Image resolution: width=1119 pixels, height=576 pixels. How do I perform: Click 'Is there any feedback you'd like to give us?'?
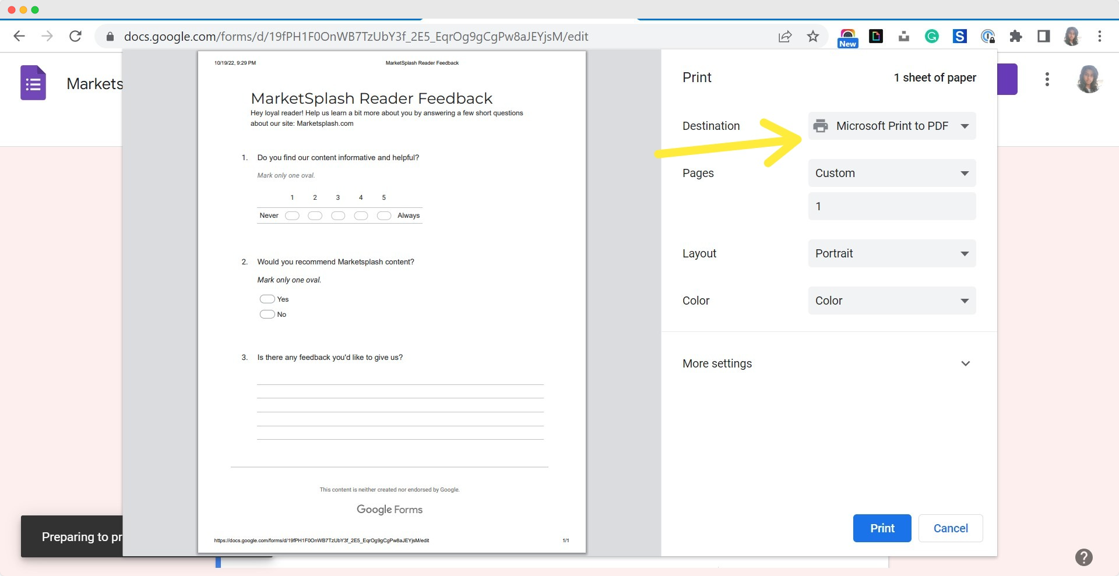[330, 358]
